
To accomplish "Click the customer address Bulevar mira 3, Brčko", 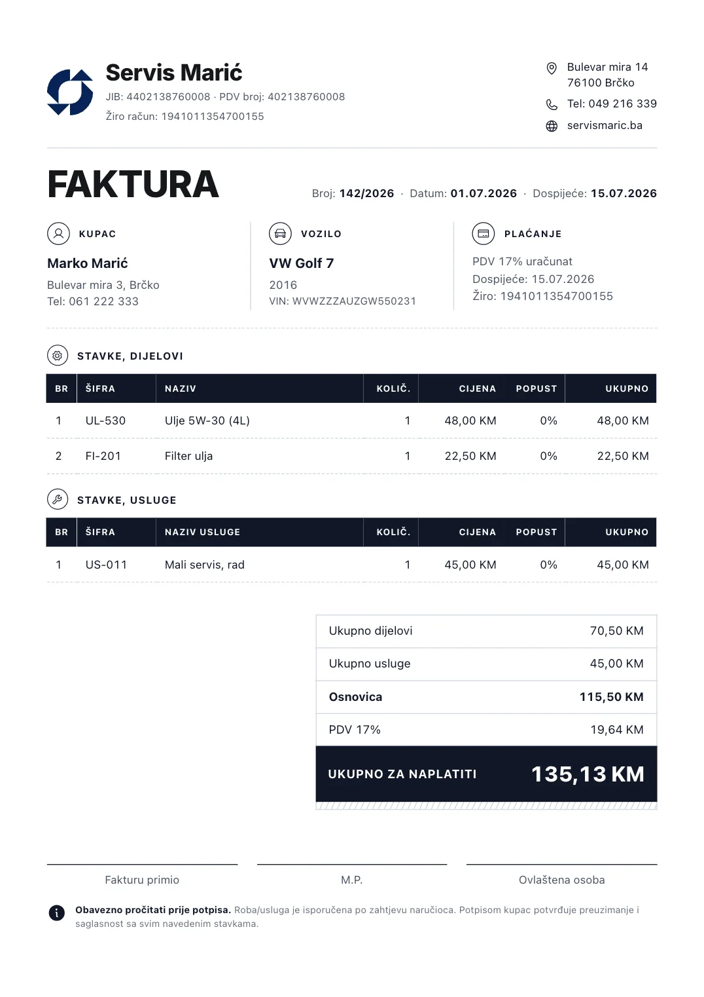I will [103, 285].
